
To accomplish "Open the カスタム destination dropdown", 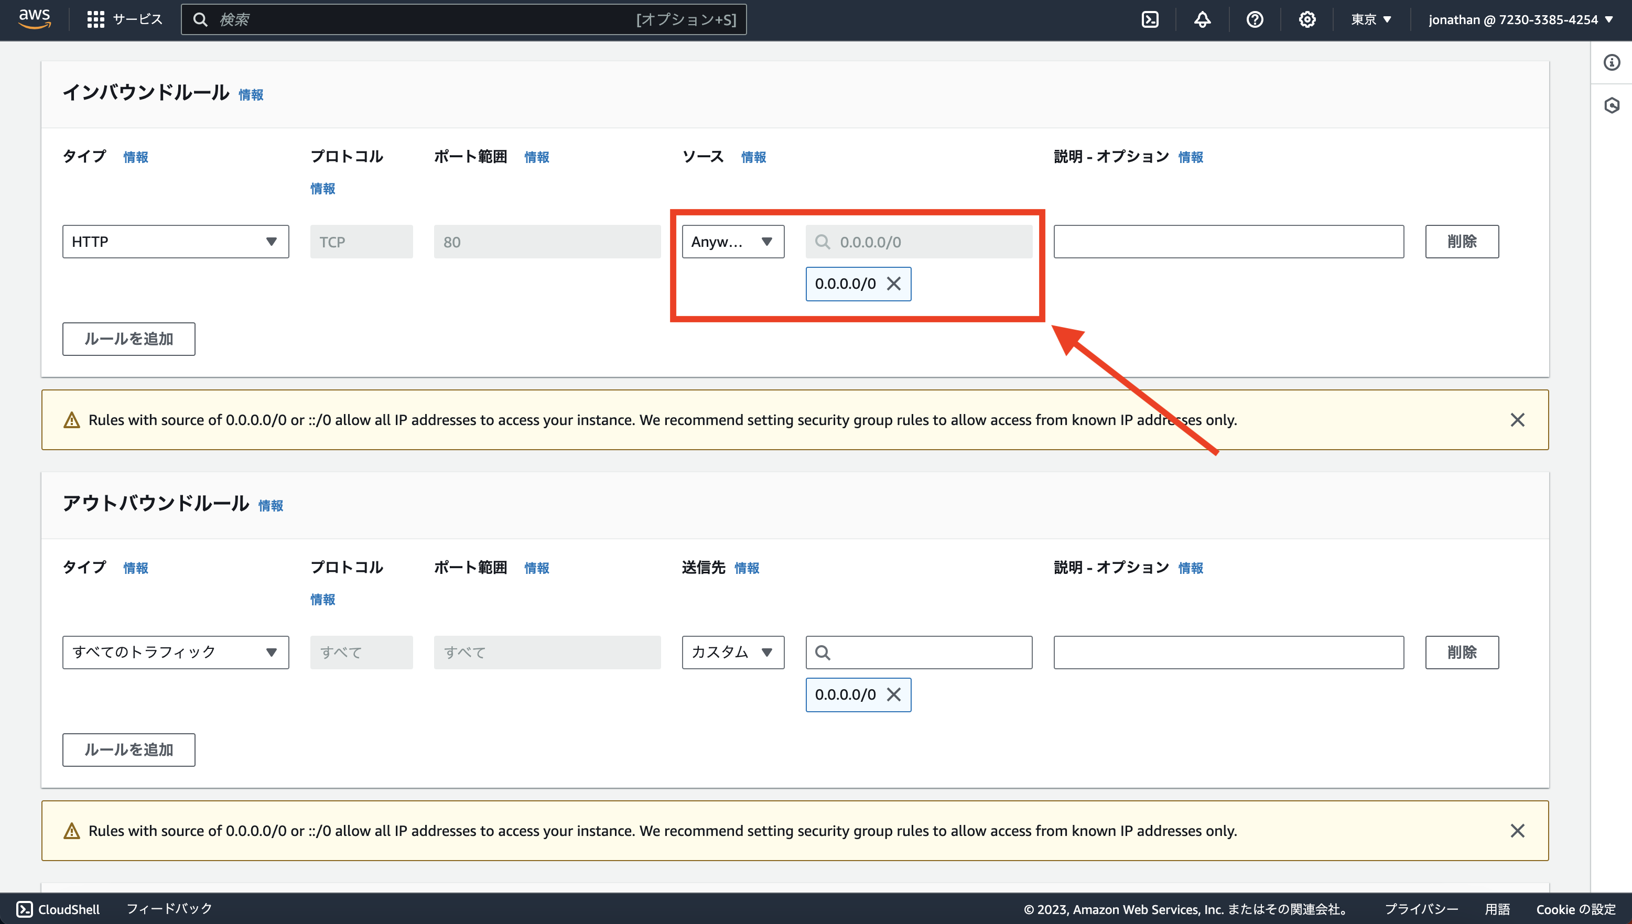I will point(732,652).
